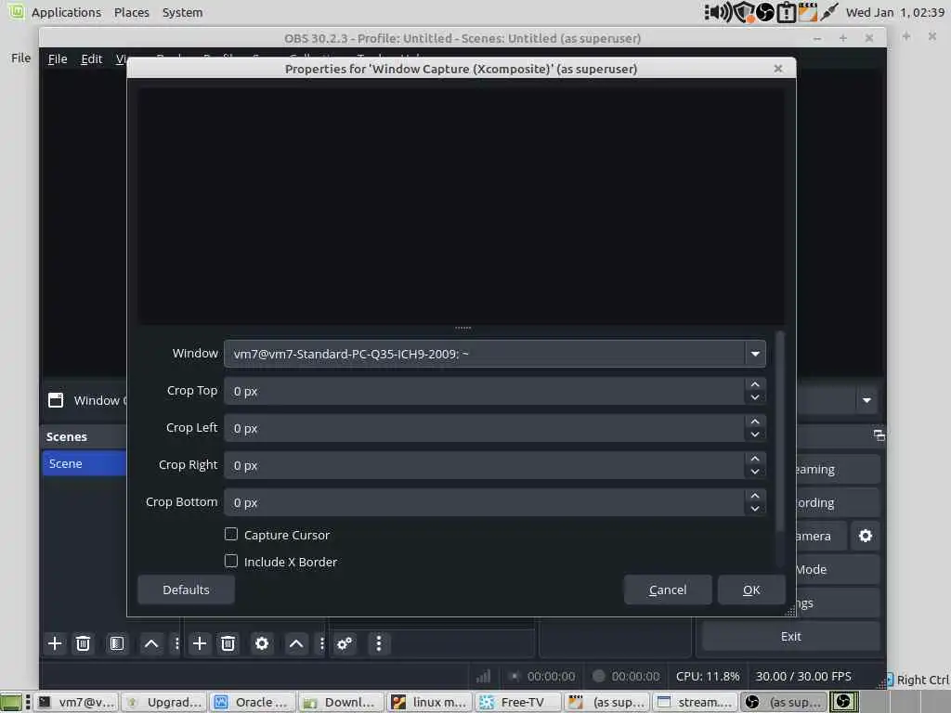Move scene up with arrow icon
951x713 pixels.
(151, 643)
